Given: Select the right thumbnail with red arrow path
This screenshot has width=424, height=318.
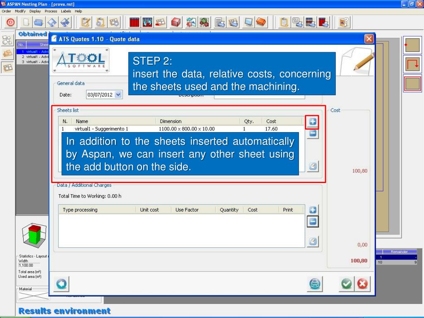Looking at the screenshot, I should pyautogui.click(x=412, y=64).
